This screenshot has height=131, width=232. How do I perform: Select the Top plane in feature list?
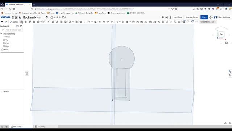pyautogui.click(x=7, y=40)
